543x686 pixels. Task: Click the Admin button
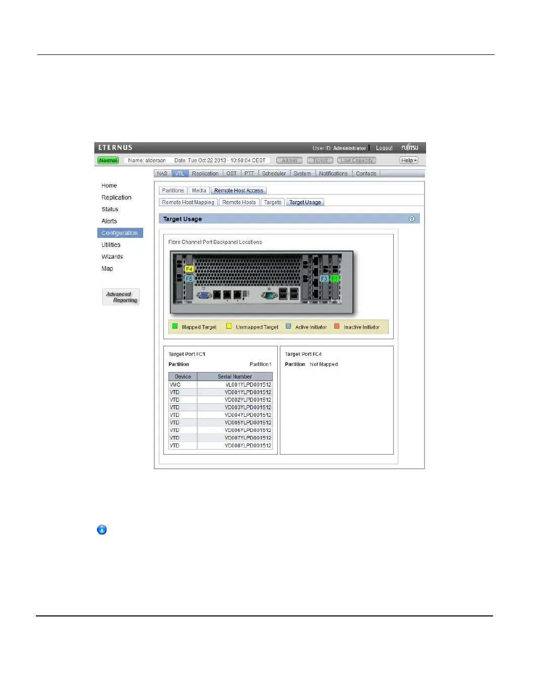tap(289, 160)
